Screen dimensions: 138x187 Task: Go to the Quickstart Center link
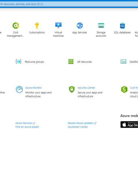pyautogui.click(x=78, y=127)
